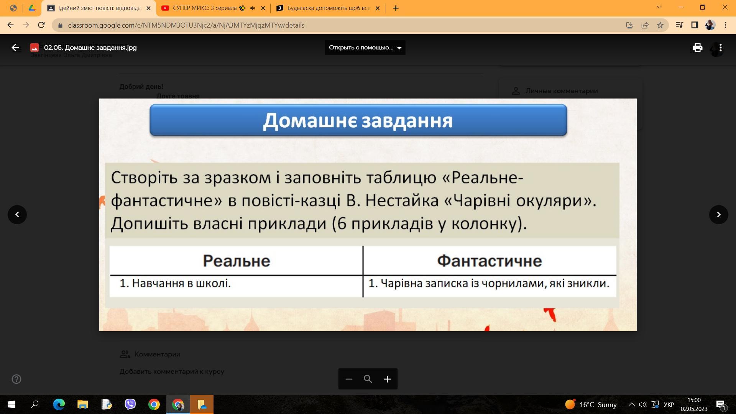The image size is (736, 414).
Task: Open volume control in system tray
Action: pos(643,404)
